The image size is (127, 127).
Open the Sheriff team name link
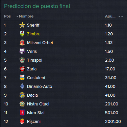(x=33, y=25)
